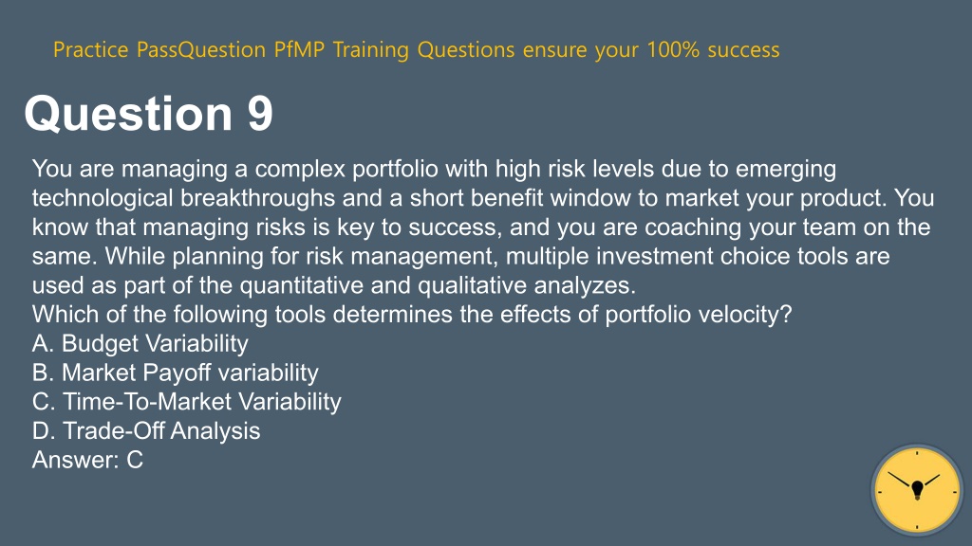972x546 pixels.
Task: Click "100% success" in the header
Action: click(713, 49)
